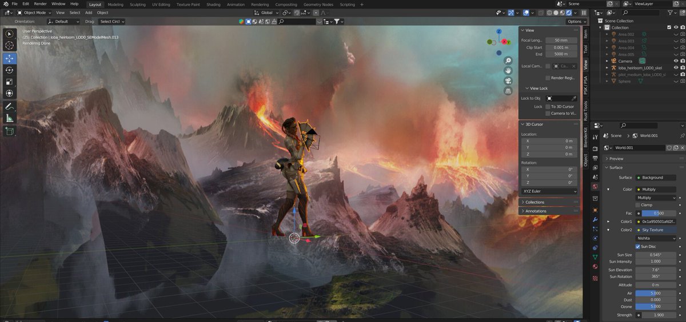Open the viewport Add menu button
The image size is (686, 322).
pyautogui.click(x=89, y=13)
